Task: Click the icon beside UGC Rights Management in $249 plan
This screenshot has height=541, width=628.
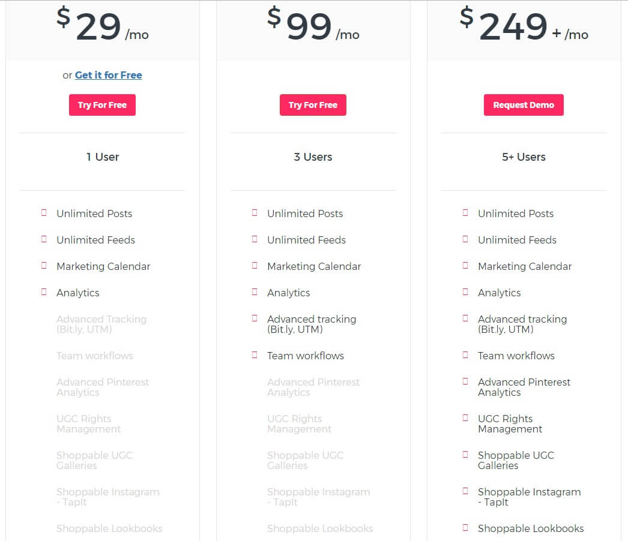Action: 465,418
